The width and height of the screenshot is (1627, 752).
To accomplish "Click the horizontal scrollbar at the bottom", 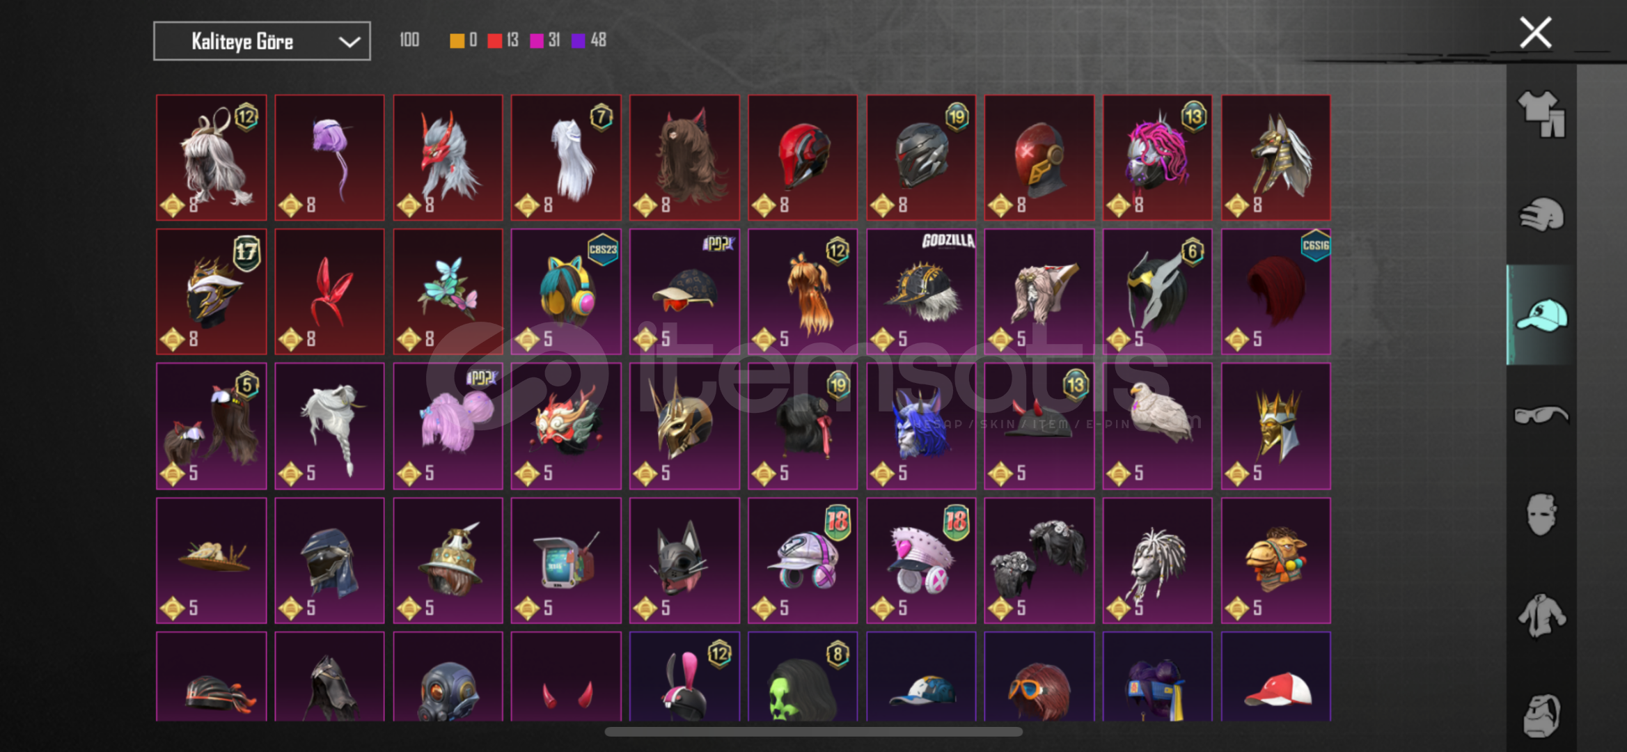I will 813,732.
